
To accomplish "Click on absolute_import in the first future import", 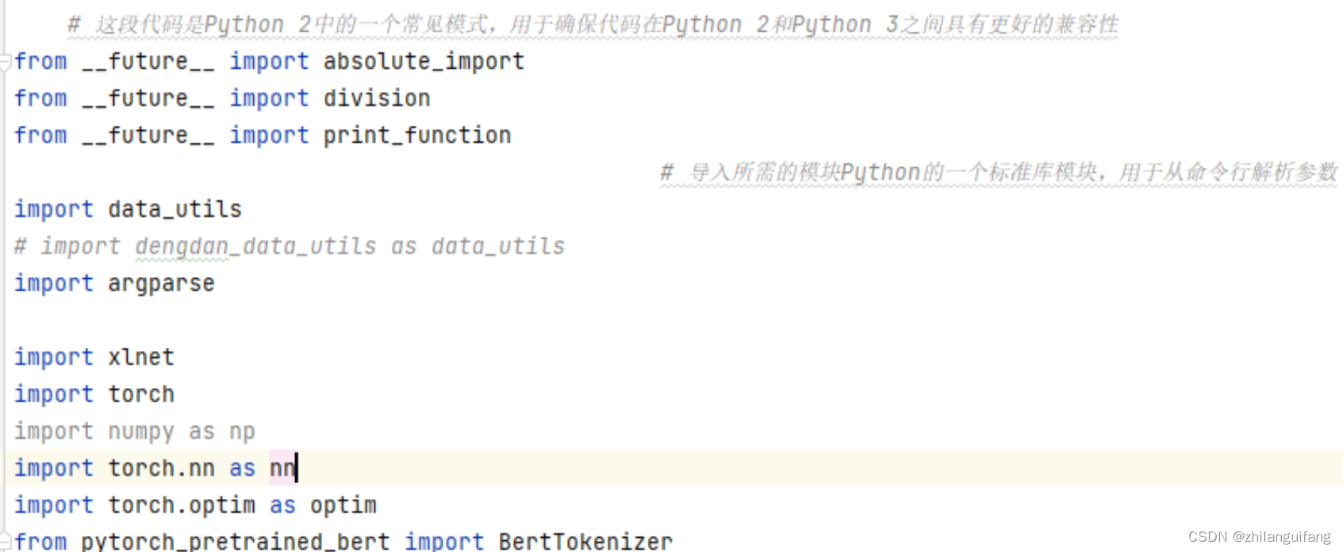I will pyautogui.click(x=424, y=62).
